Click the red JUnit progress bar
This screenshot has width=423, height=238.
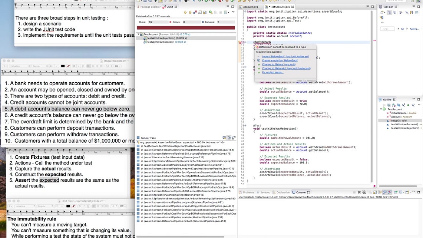[186, 28]
